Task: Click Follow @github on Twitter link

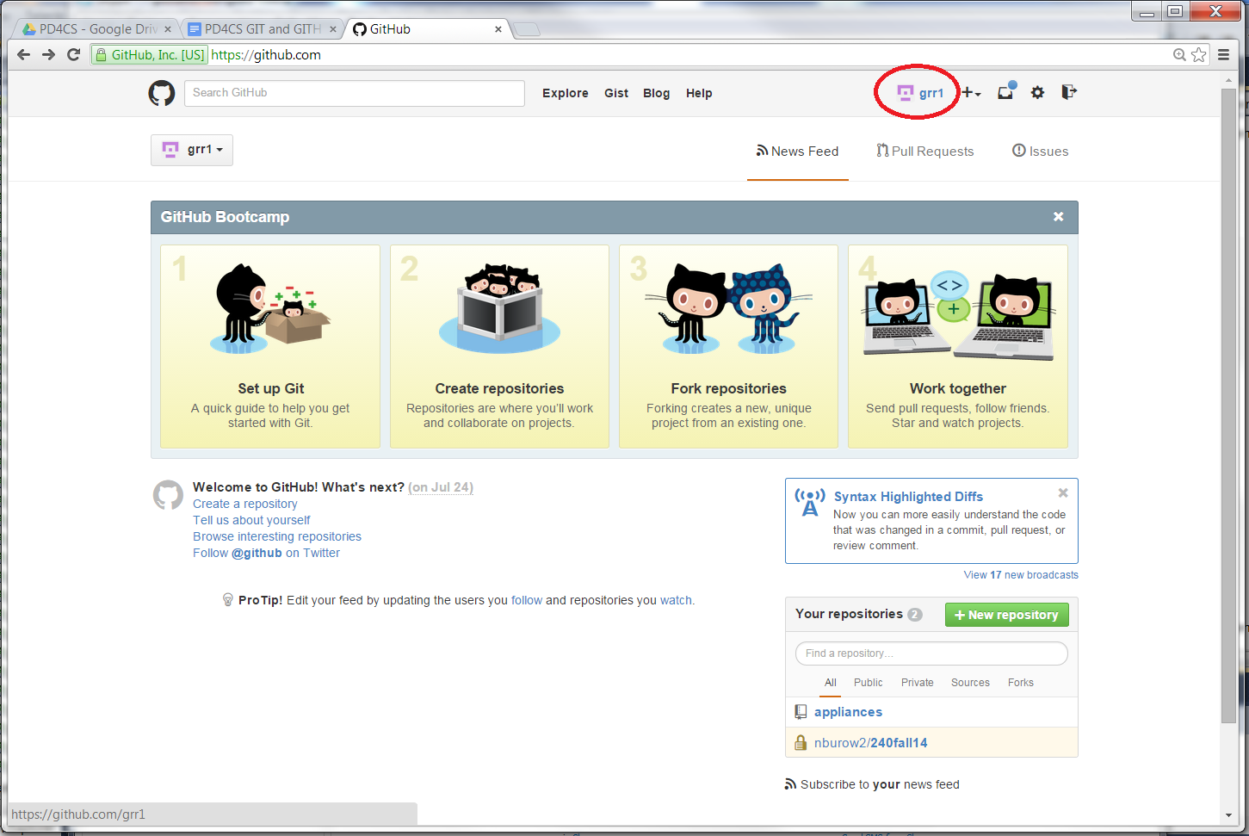Action: [266, 553]
